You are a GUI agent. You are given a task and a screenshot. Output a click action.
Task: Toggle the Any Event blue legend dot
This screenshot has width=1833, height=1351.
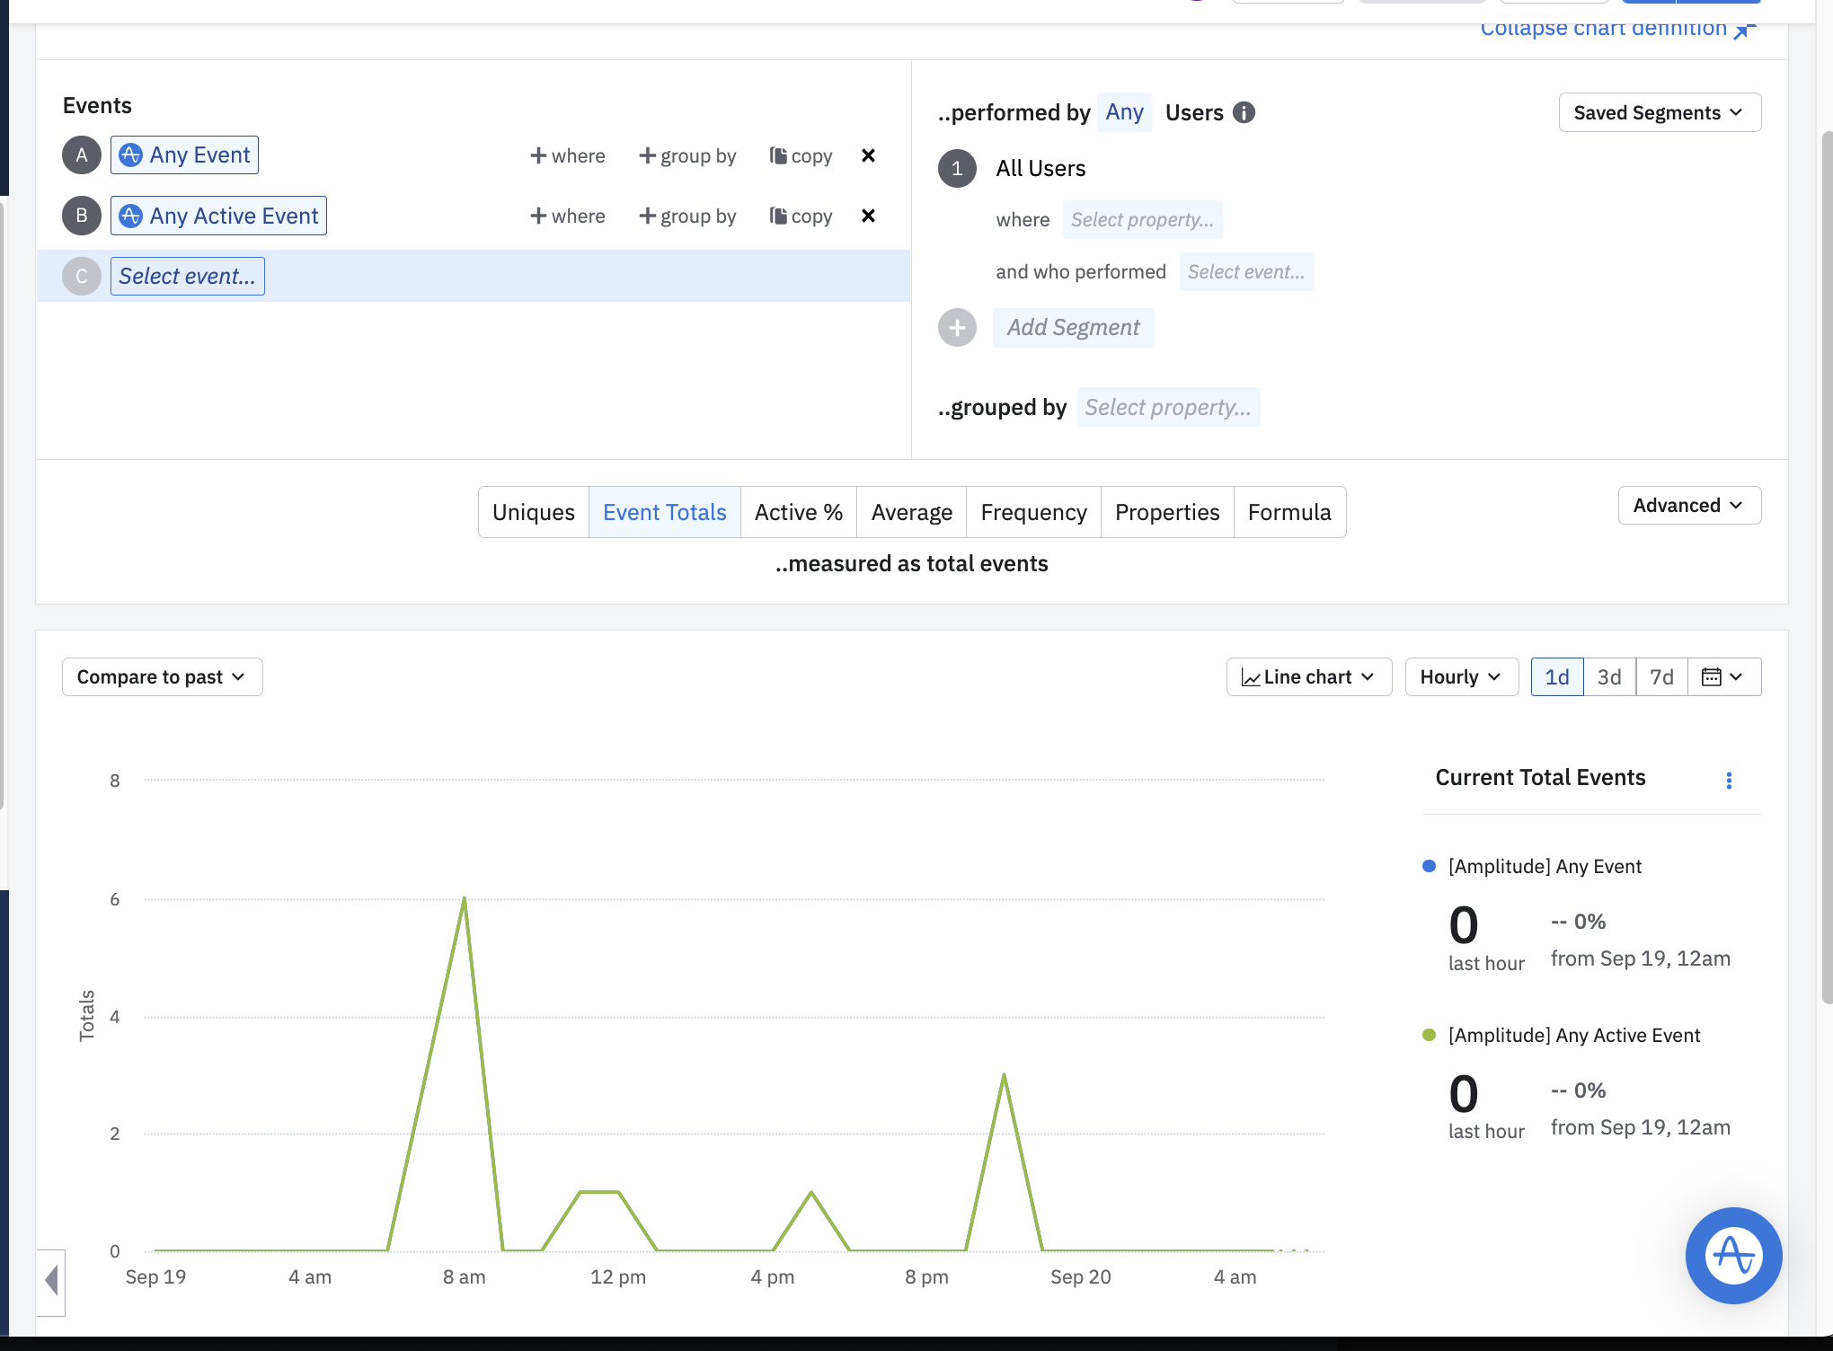[1429, 866]
